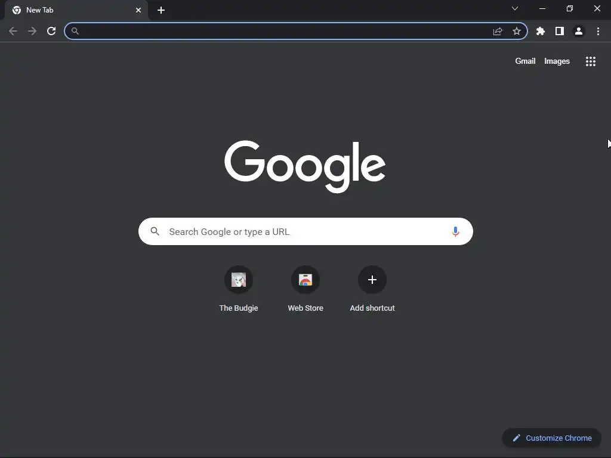Reload the current page
611x458 pixels.
point(51,31)
